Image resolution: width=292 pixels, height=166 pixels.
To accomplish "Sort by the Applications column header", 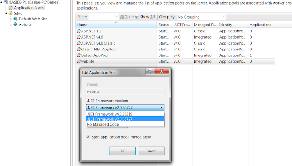I will click(x=261, y=25).
